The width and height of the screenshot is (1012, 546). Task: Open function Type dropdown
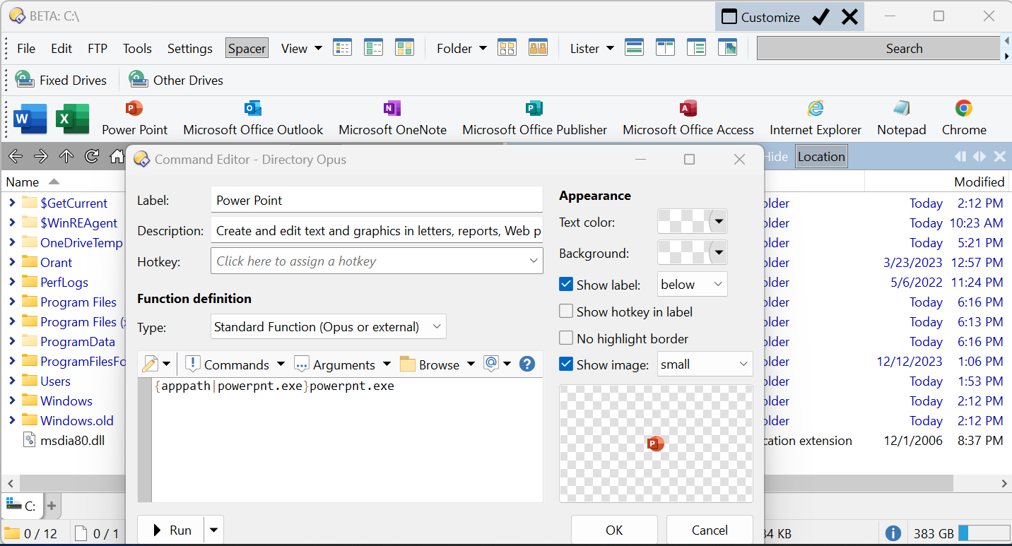(x=329, y=326)
